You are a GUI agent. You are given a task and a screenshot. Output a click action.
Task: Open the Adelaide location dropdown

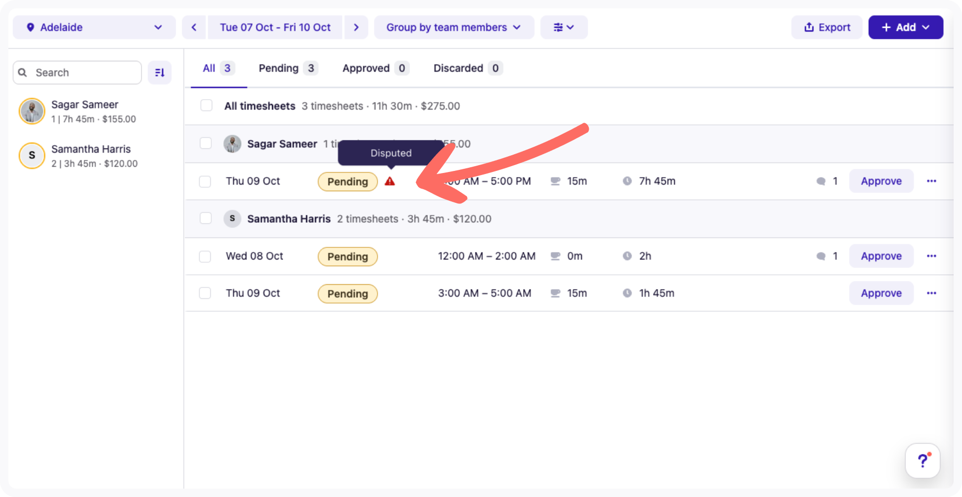[x=94, y=27]
